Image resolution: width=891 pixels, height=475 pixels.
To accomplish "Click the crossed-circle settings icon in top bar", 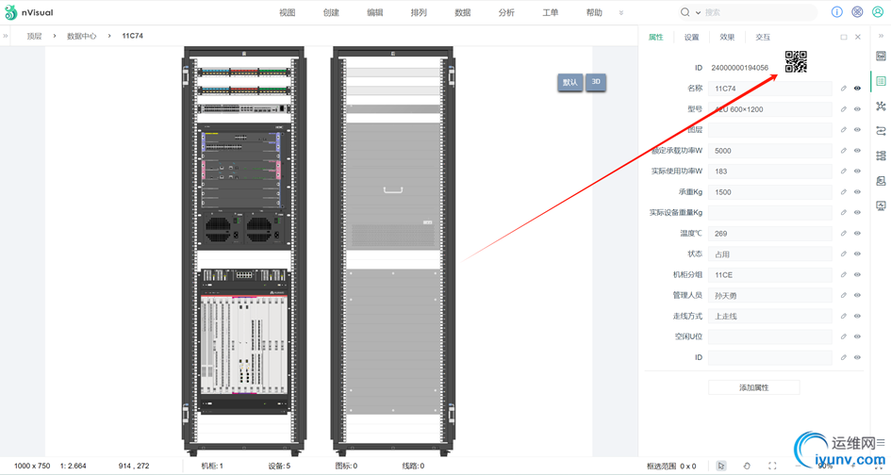I will pos(857,12).
